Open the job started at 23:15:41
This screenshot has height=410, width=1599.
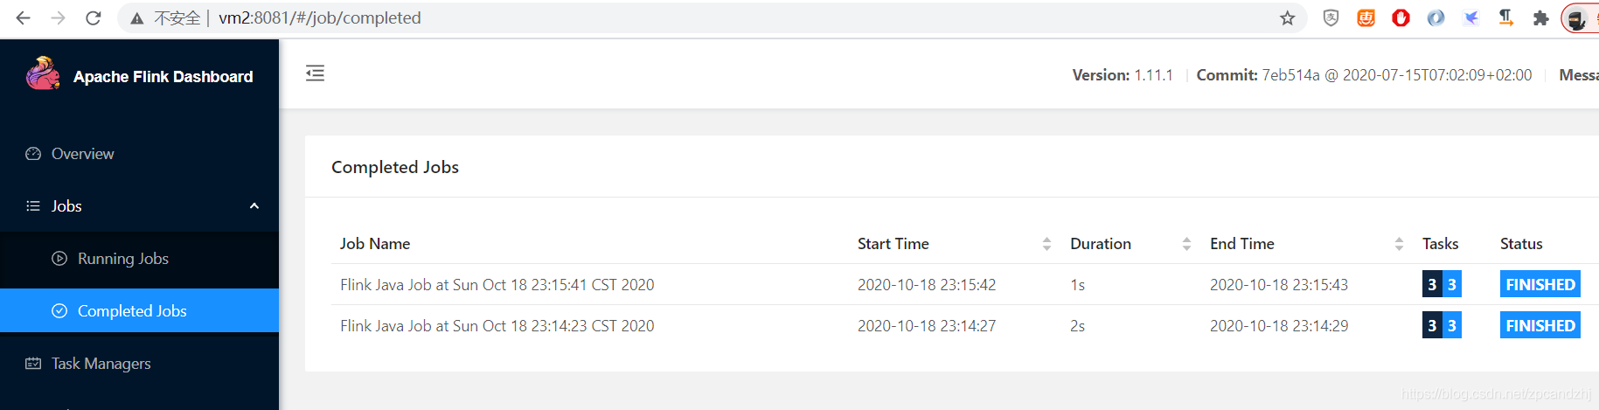pyautogui.click(x=497, y=285)
